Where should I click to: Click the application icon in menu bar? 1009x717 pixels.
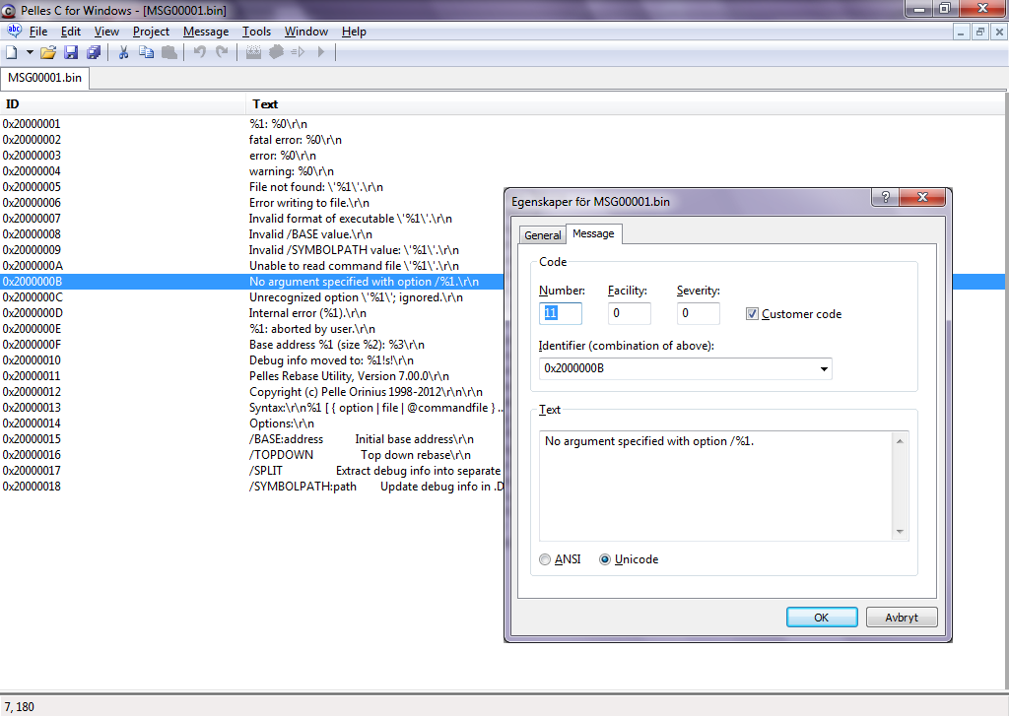[14, 31]
